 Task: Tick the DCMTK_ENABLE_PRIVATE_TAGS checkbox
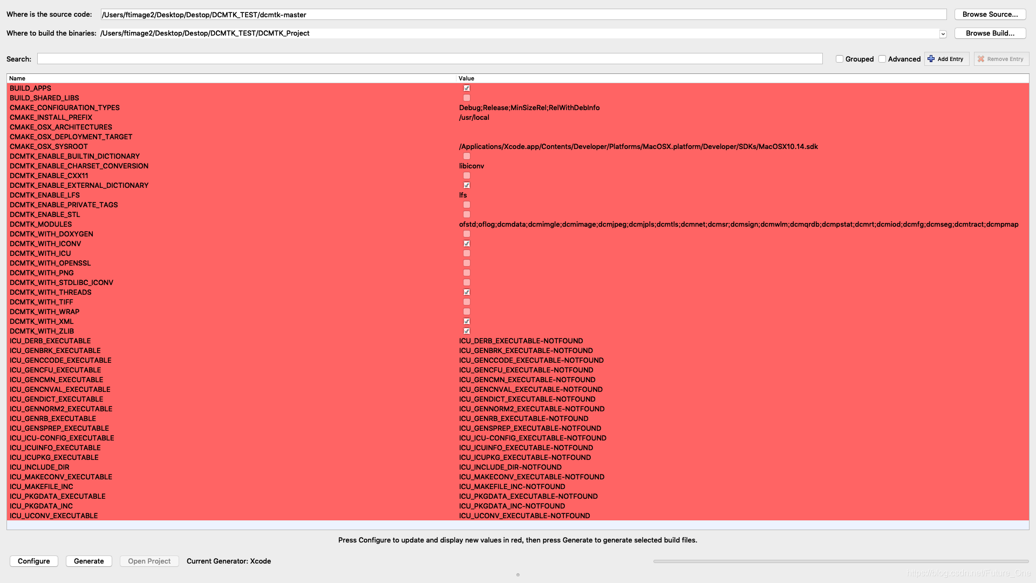[x=467, y=205]
